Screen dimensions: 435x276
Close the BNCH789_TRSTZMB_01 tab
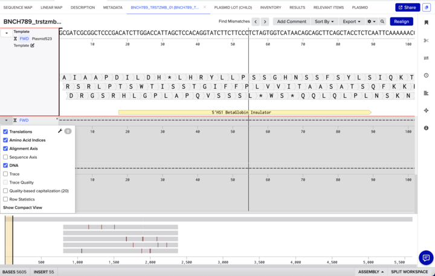pos(205,7)
